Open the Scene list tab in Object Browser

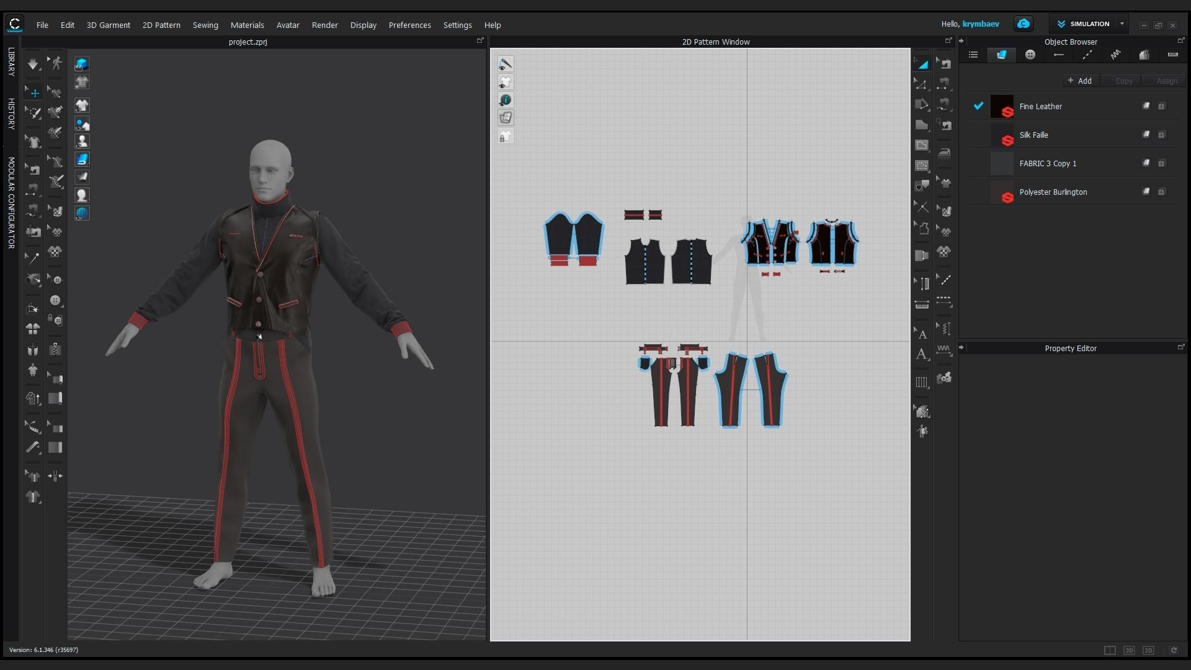click(973, 55)
